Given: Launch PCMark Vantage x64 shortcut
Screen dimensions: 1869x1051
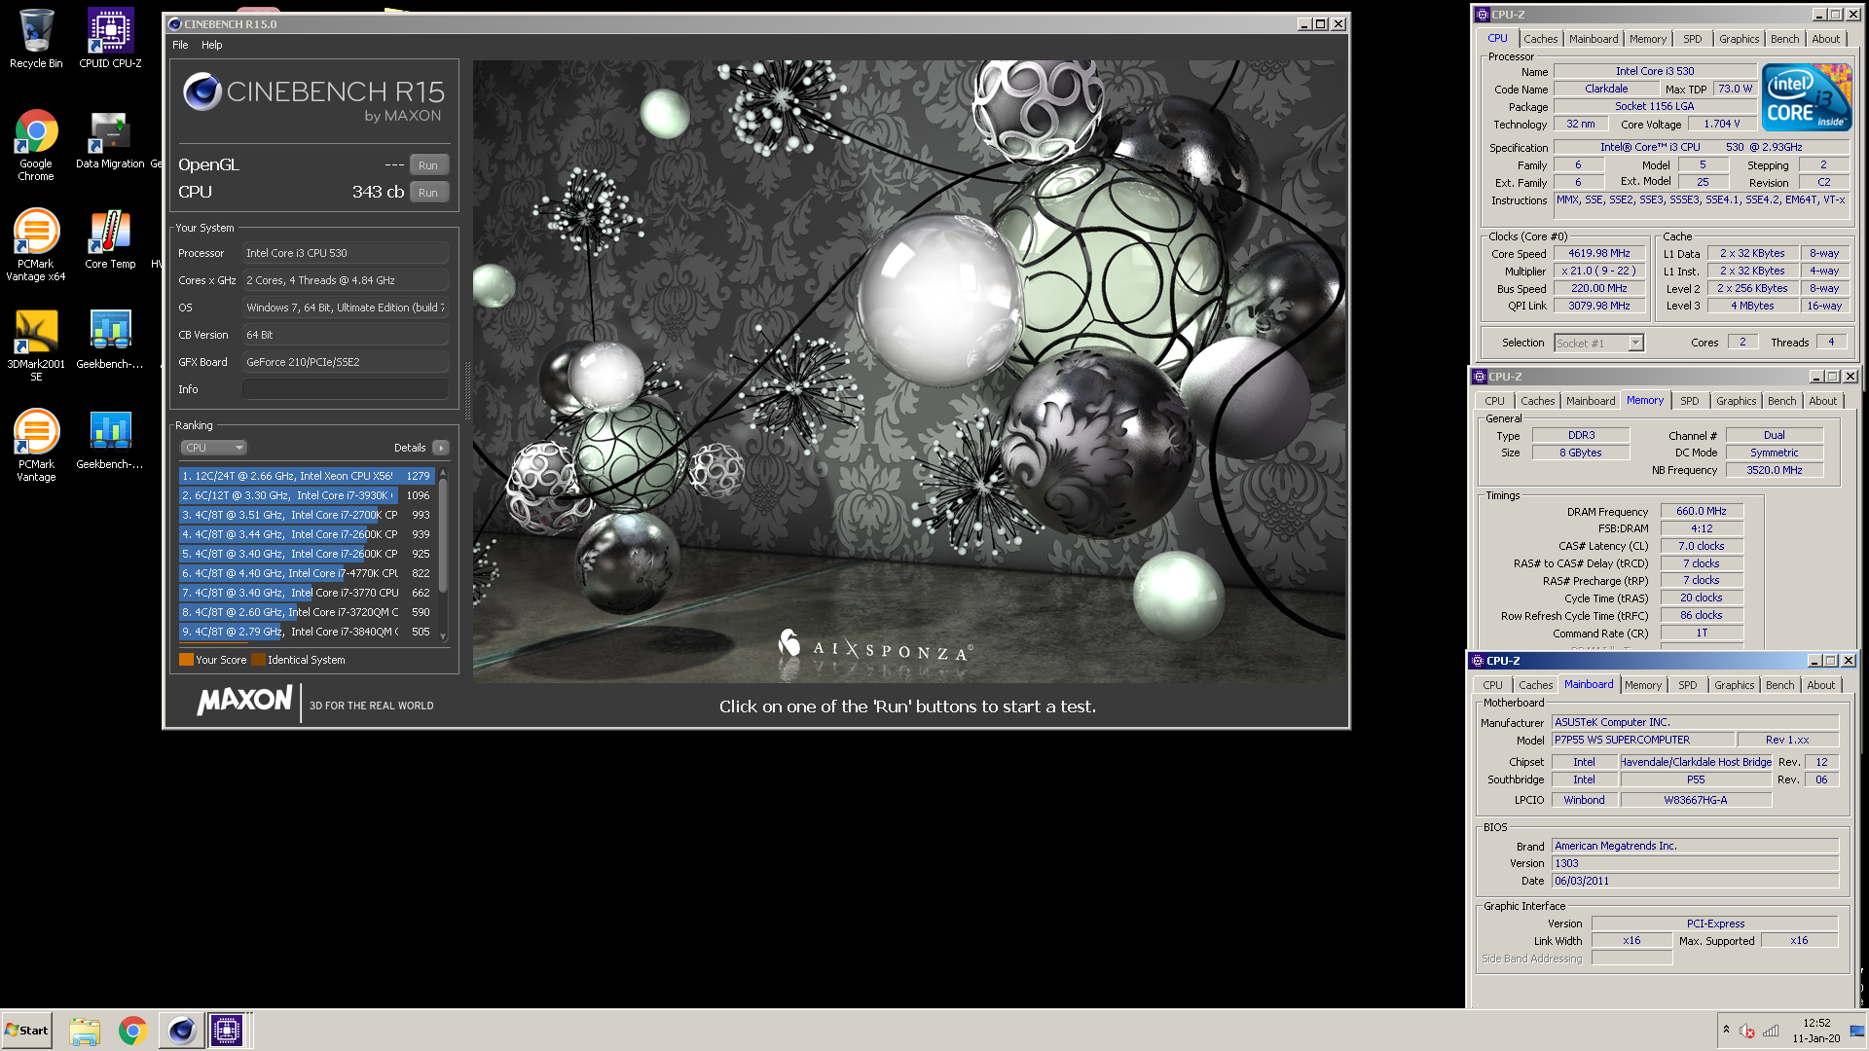Looking at the screenshot, I should coord(36,245).
